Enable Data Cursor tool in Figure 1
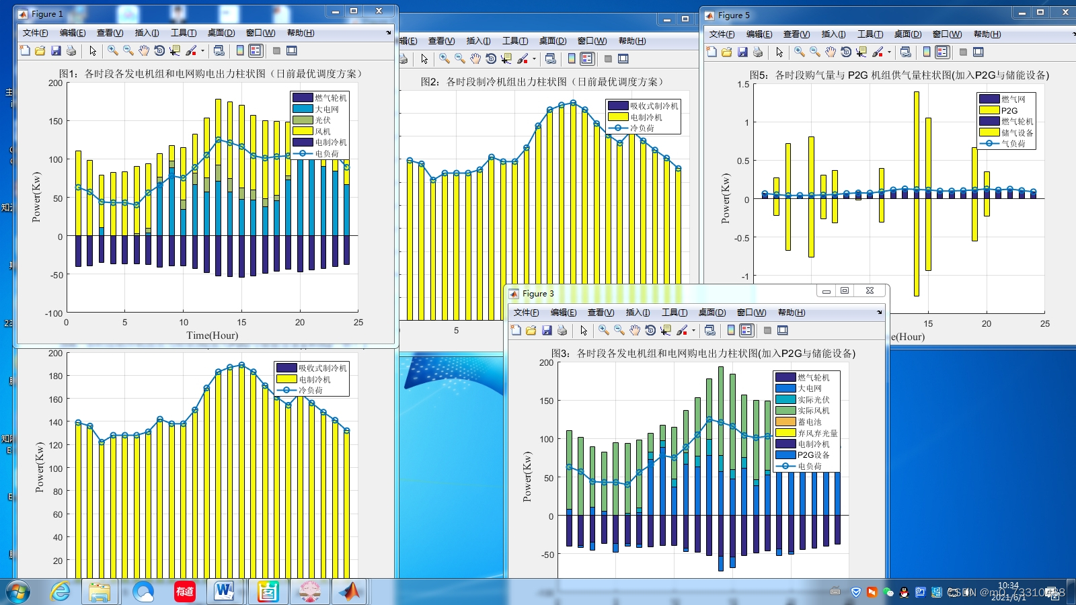Image resolution: width=1076 pixels, height=605 pixels. [x=175, y=50]
